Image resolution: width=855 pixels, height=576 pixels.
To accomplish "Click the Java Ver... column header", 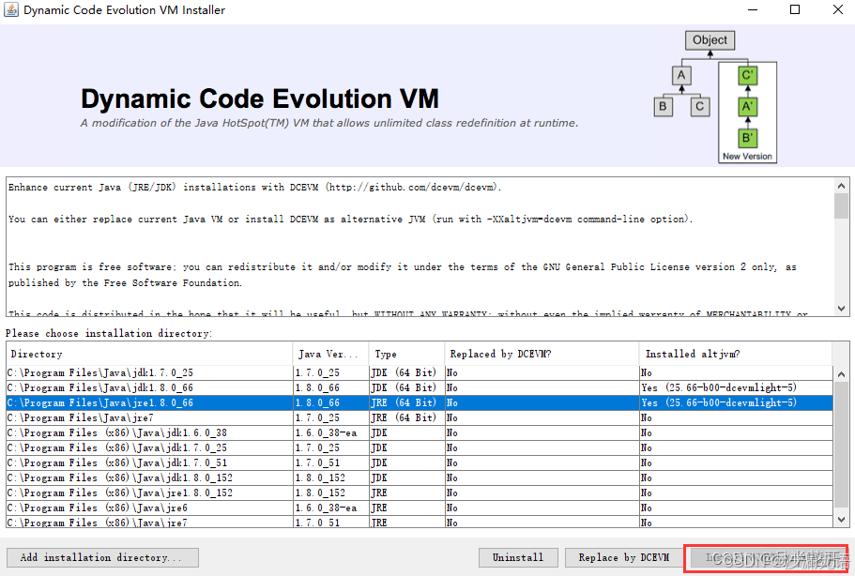I will point(331,354).
